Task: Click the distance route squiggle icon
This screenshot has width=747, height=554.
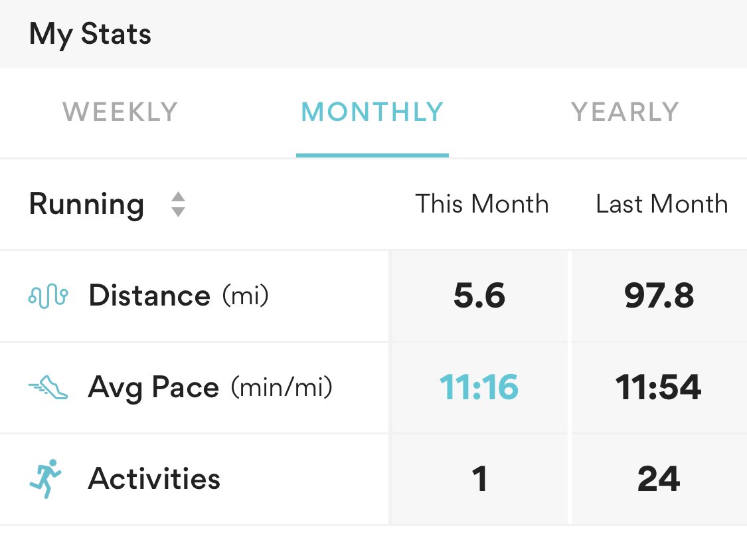Action: tap(48, 296)
